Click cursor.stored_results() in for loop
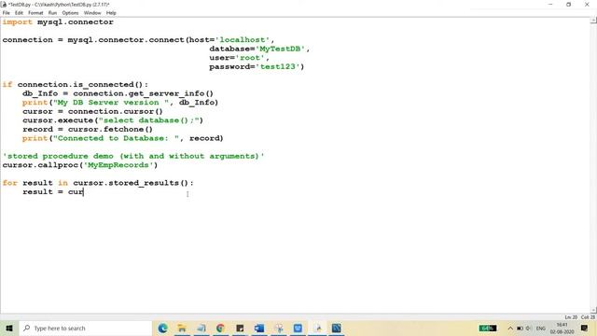The width and height of the screenshot is (597, 336). coord(131,183)
